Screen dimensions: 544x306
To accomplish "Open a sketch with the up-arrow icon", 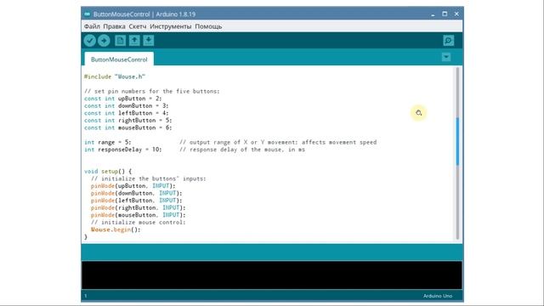I will click(134, 41).
